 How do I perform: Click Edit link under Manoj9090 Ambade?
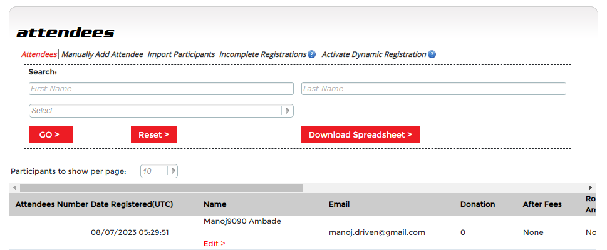214,243
